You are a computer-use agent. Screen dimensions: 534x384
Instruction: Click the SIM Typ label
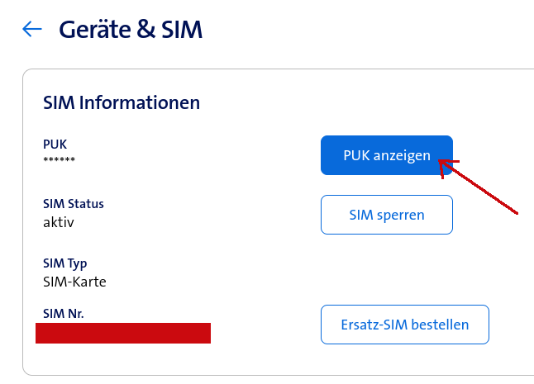(x=64, y=263)
